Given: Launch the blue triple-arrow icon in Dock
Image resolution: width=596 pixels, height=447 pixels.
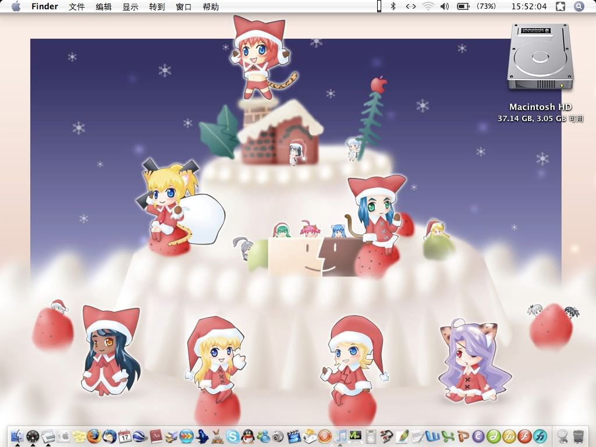Looking at the screenshot, I should [186, 437].
